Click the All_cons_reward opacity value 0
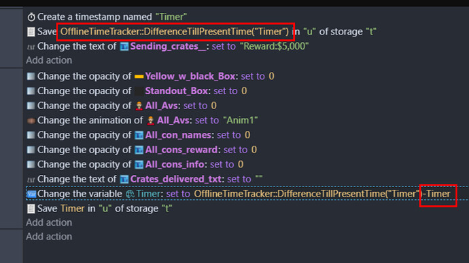 click(254, 150)
